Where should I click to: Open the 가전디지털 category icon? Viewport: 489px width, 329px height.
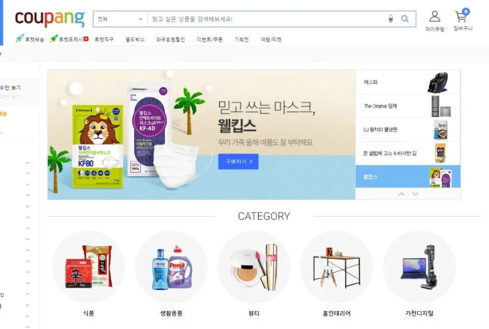click(419, 267)
